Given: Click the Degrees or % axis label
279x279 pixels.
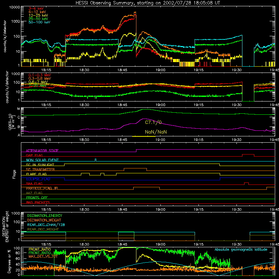Looking at the screenshot, I should (9, 261).
